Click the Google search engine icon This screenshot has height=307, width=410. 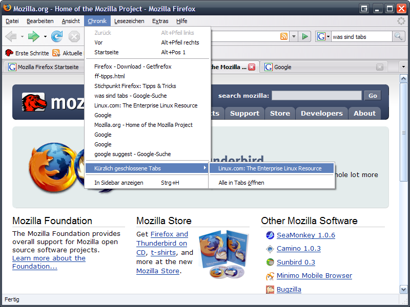(321, 36)
